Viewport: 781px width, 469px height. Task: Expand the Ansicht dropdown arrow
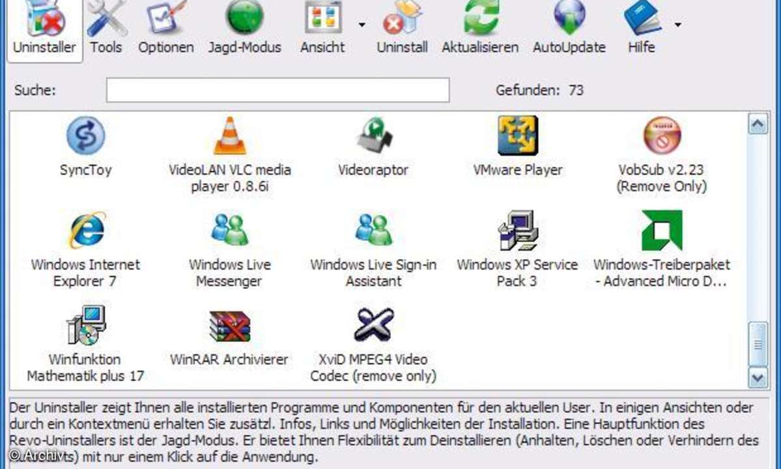[362, 24]
